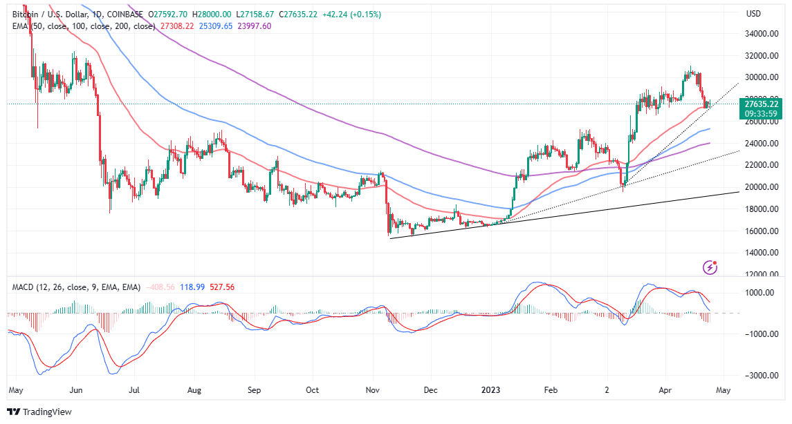Click the 20000.00 price axis label
Screen dimensions: 792x424
(761, 187)
